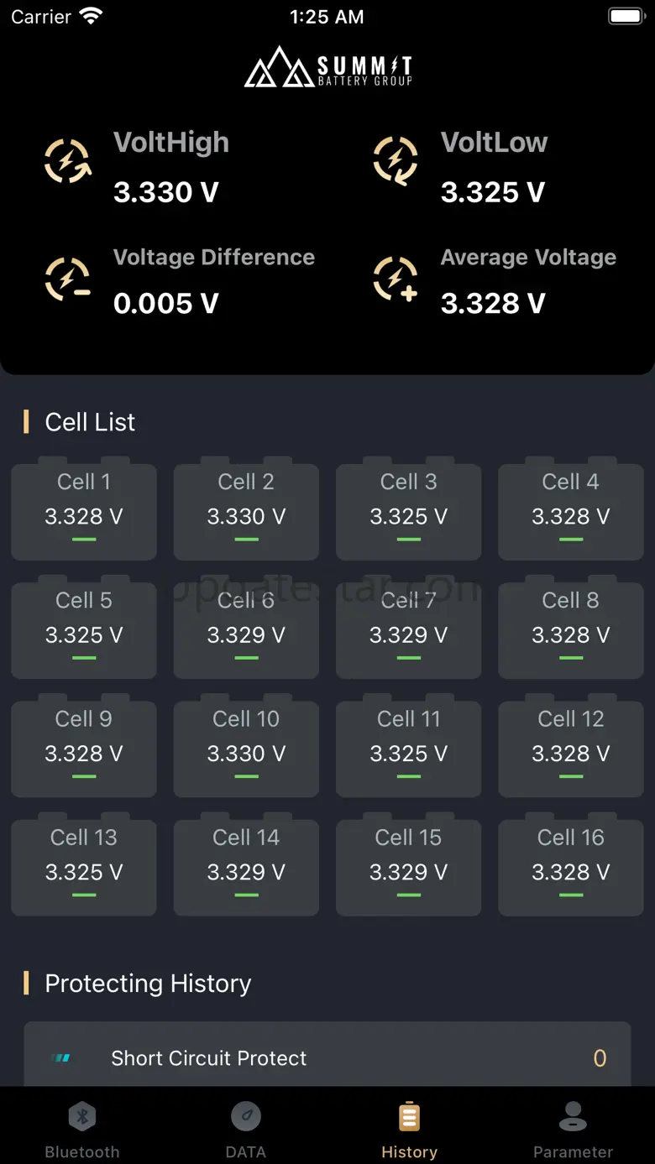Screen dimensions: 655x1164
Task: Tap the VoltLow lightning icon
Action: tap(396, 160)
